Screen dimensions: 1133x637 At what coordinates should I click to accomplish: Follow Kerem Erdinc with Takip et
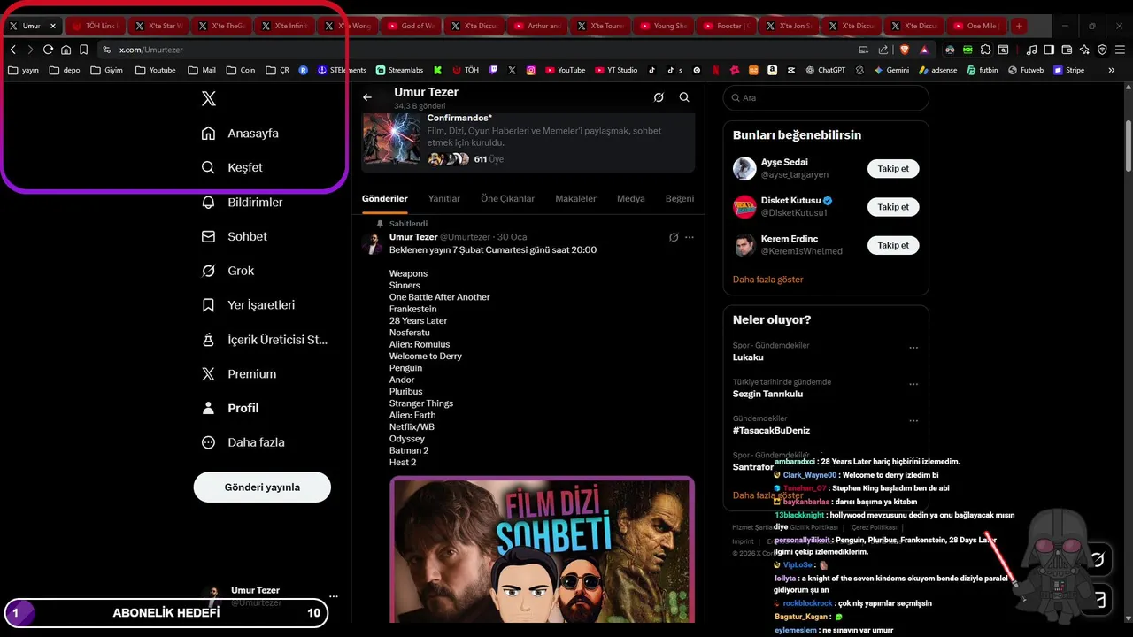893,245
